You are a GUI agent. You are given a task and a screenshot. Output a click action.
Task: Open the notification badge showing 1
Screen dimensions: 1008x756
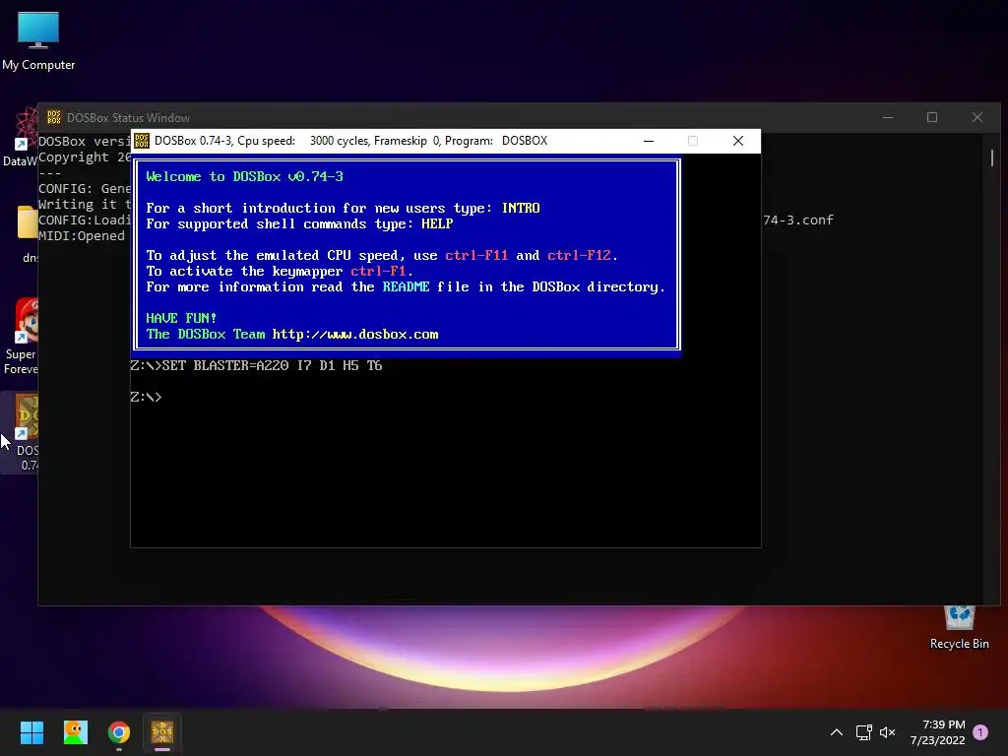coord(980,732)
